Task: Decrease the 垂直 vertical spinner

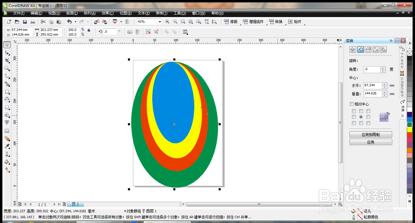Action: 384,95
